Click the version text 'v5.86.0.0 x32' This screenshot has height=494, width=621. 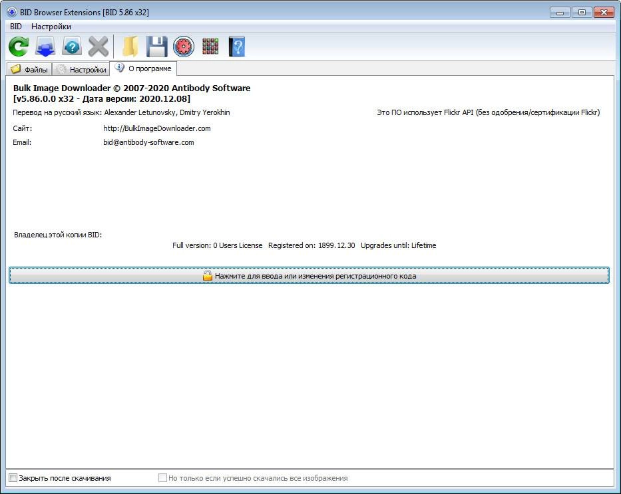point(45,98)
